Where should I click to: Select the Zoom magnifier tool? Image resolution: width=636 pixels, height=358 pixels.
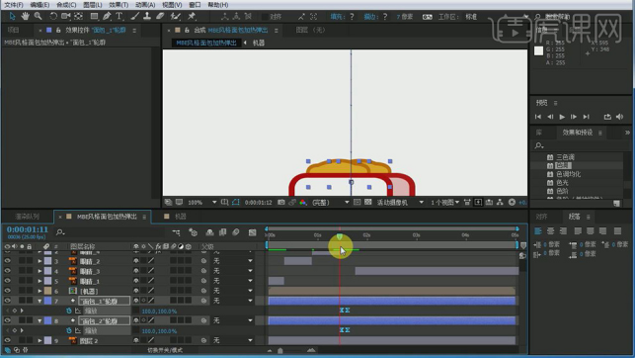click(38, 16)
